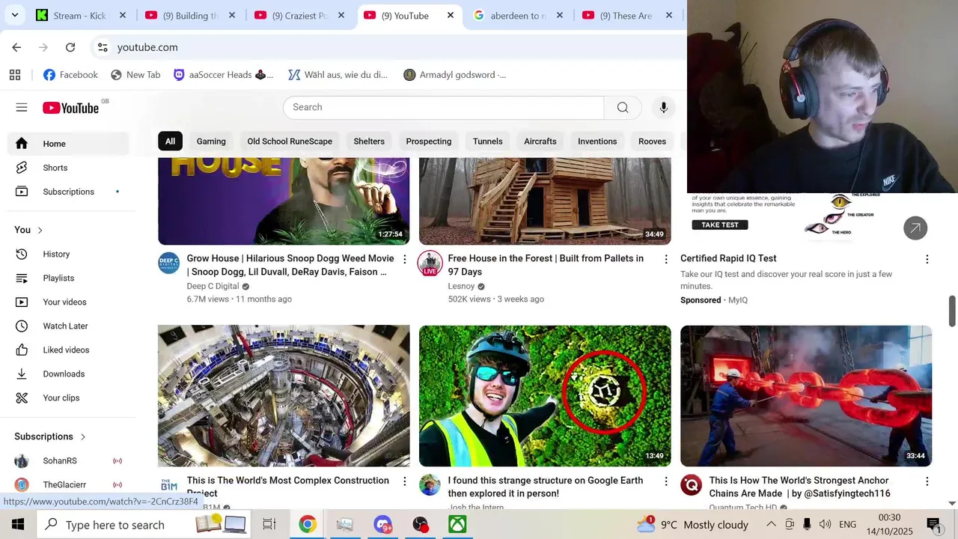
Task: Click the YouTube search input field
Action: 443,108
